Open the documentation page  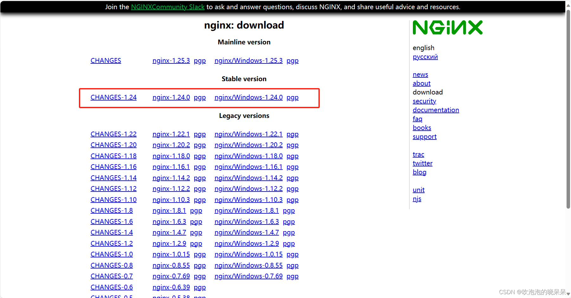coord(436,110)
